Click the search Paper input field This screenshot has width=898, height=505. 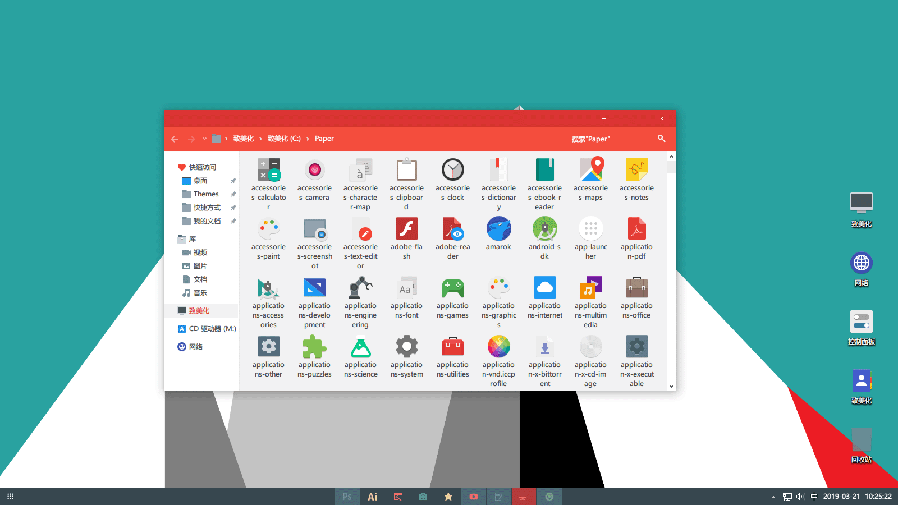[609, 139]
